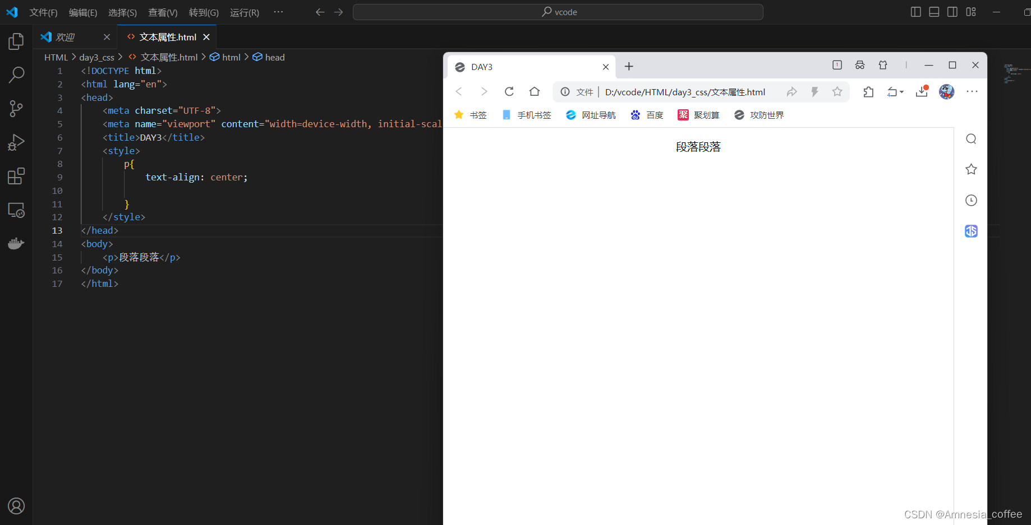Open 文件(F) menu
This screenshot has width=1031, height=525.
click(43, 12)
